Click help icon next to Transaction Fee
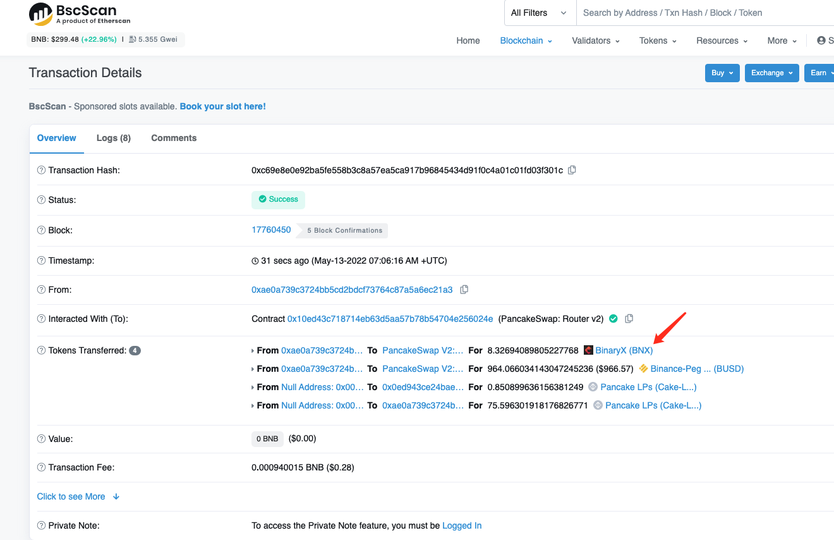 point(42,467)
